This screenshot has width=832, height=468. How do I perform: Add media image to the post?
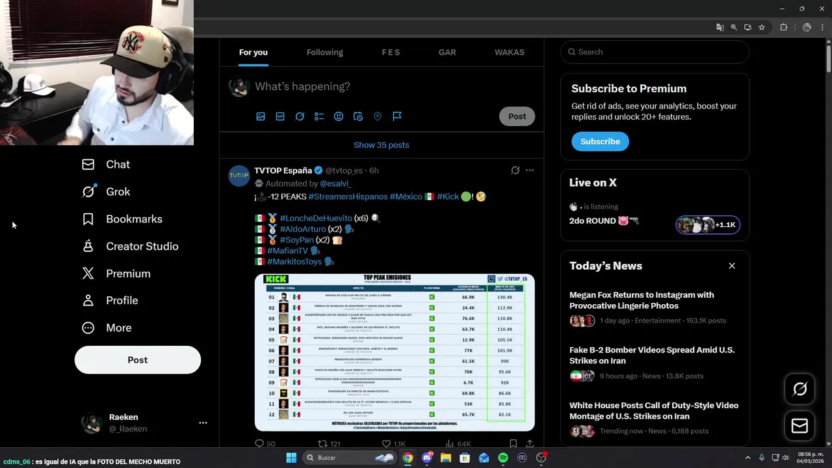(x=261, y=116)
